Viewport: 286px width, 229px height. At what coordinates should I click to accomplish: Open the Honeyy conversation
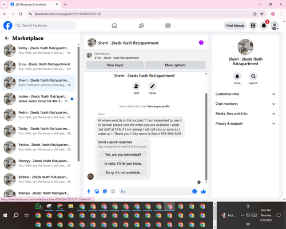(x=38, y=163)
